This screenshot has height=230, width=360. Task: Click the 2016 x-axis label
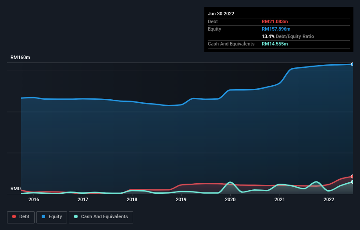point(34,199)
